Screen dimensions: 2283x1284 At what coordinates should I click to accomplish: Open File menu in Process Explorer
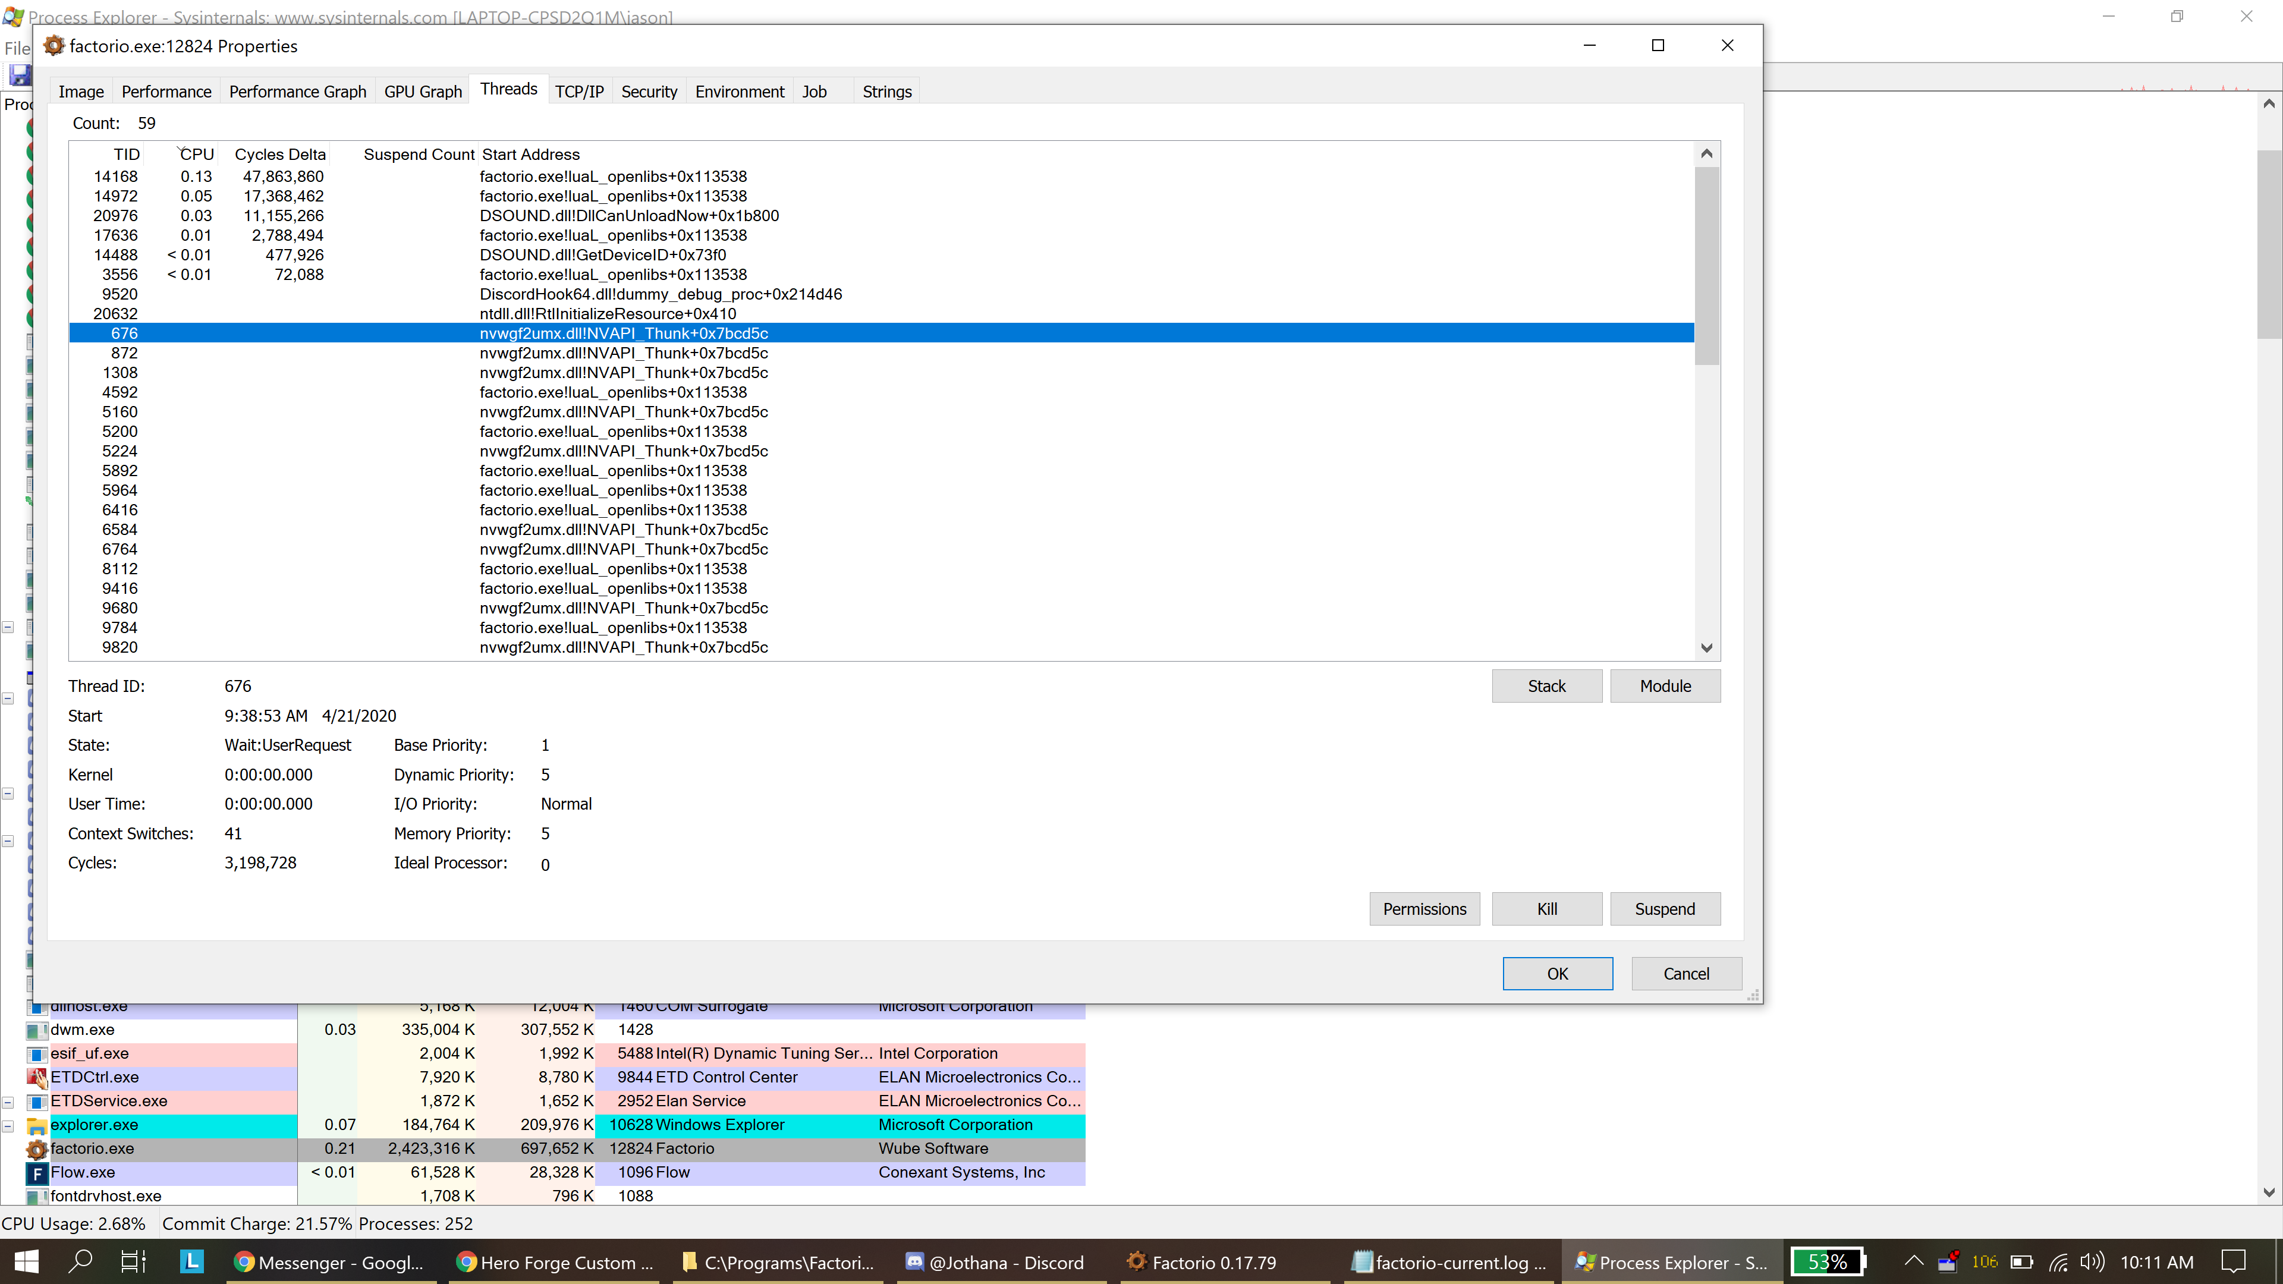click(x=16, y=48)
